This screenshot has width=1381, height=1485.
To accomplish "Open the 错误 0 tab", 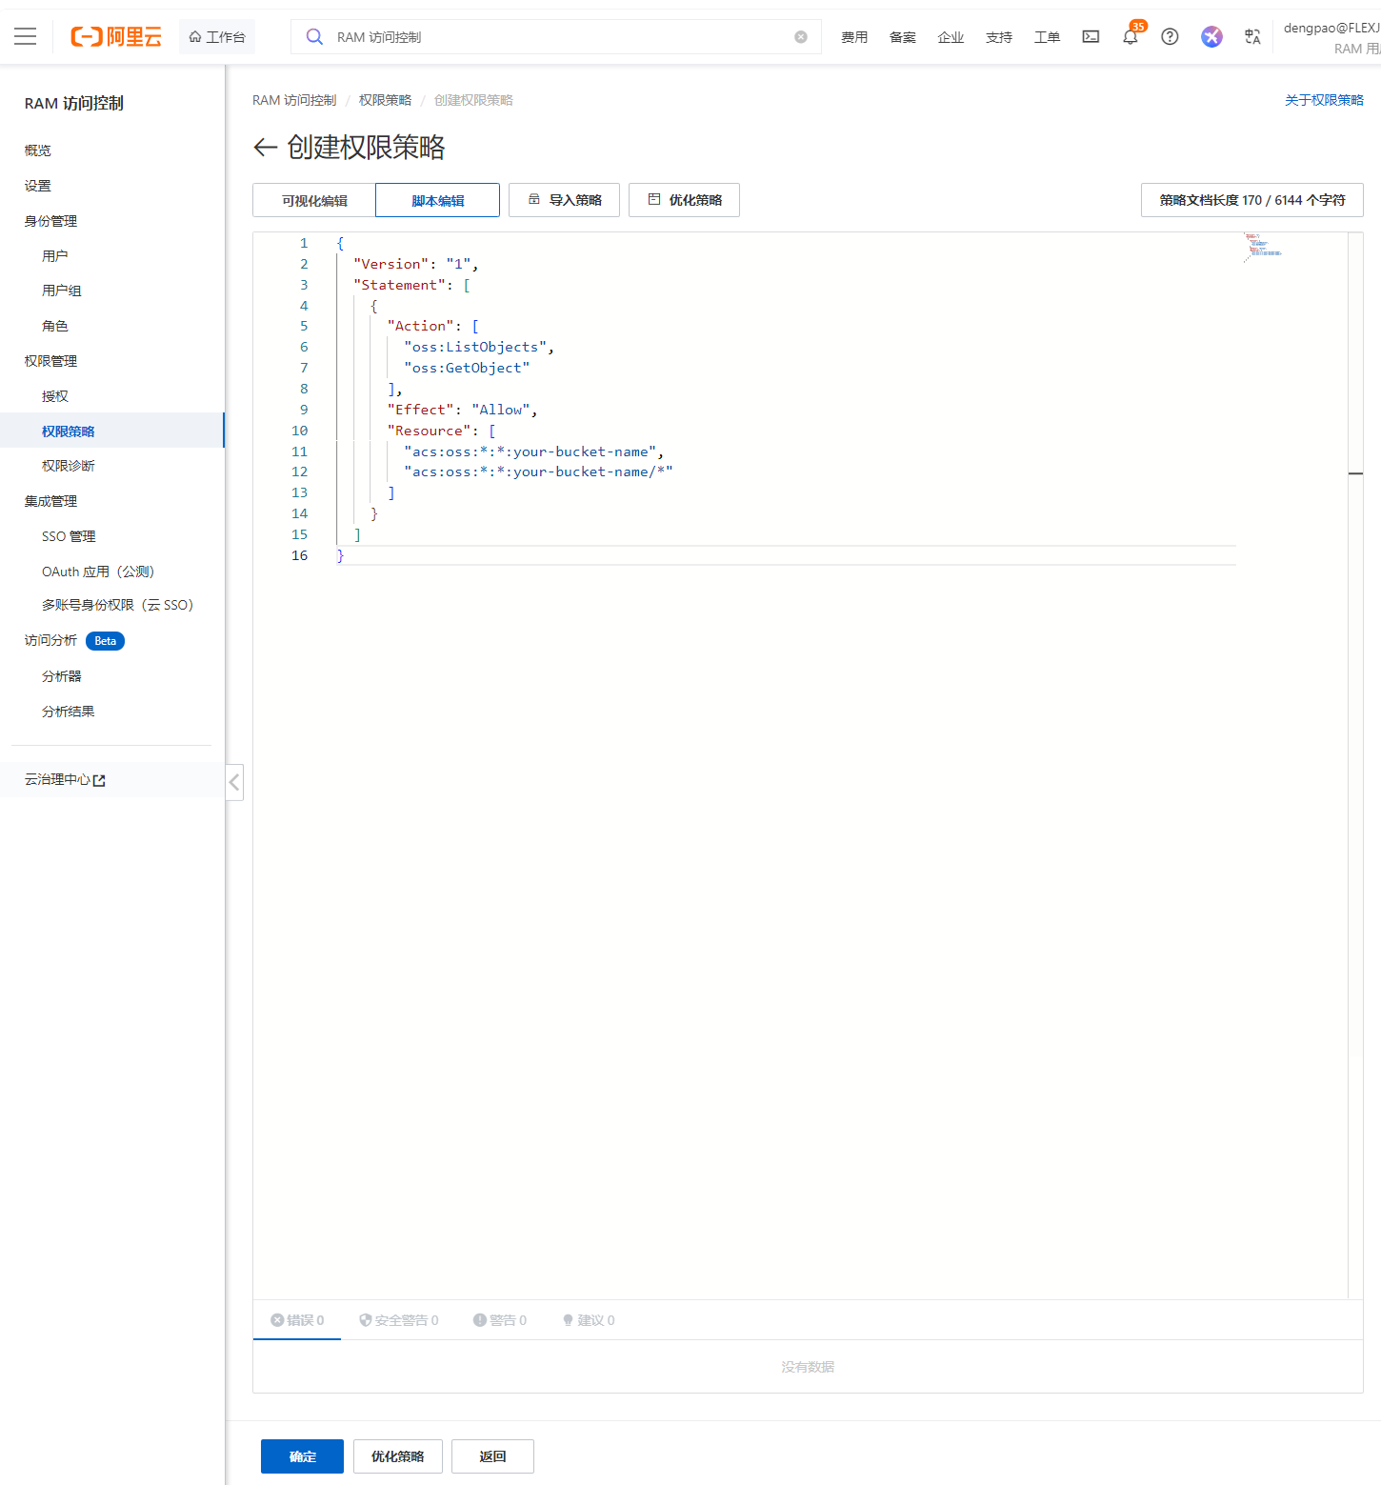I will tap(297, 1320).
